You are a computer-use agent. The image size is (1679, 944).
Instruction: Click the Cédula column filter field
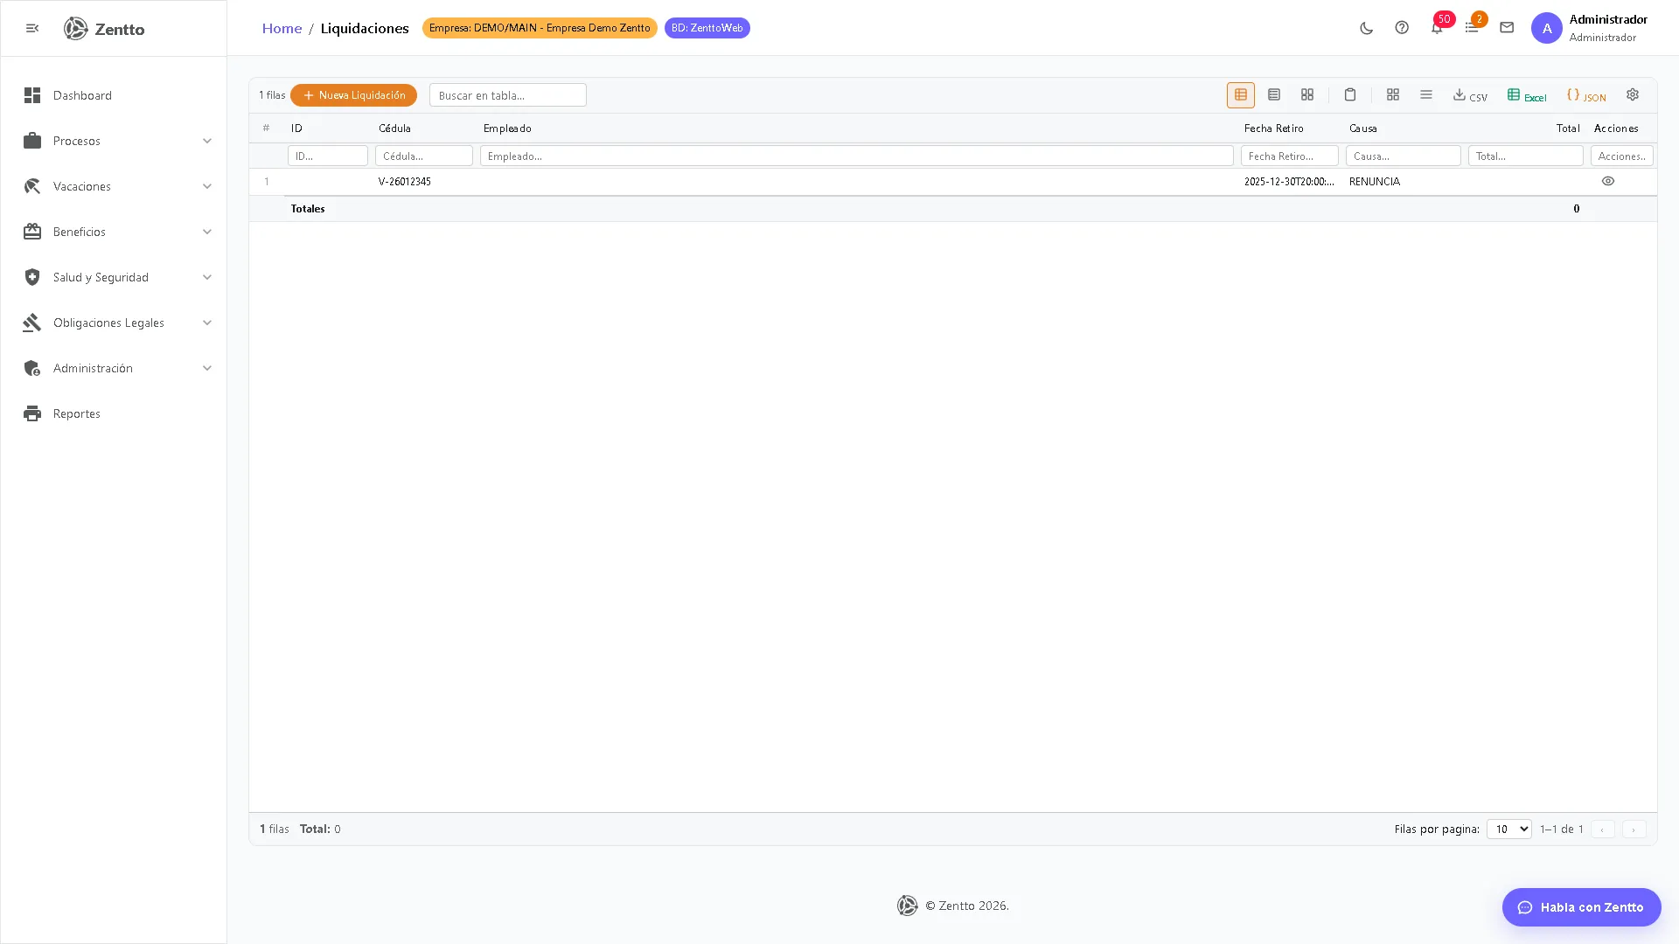[424, 156]
